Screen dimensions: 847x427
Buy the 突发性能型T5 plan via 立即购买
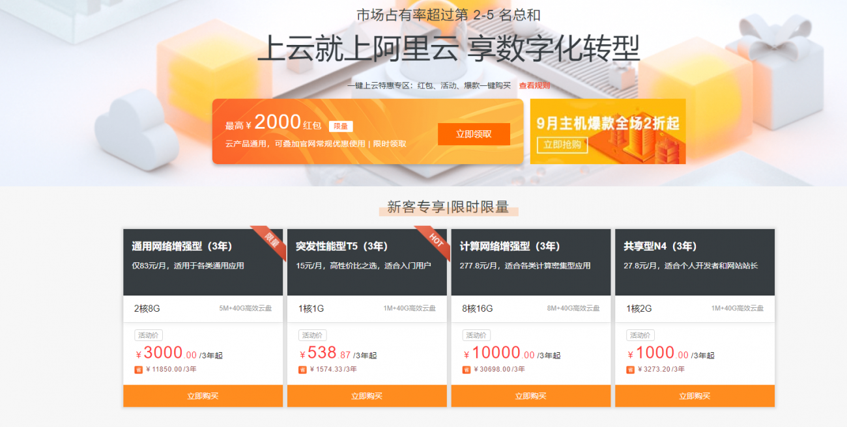[367, 396]
